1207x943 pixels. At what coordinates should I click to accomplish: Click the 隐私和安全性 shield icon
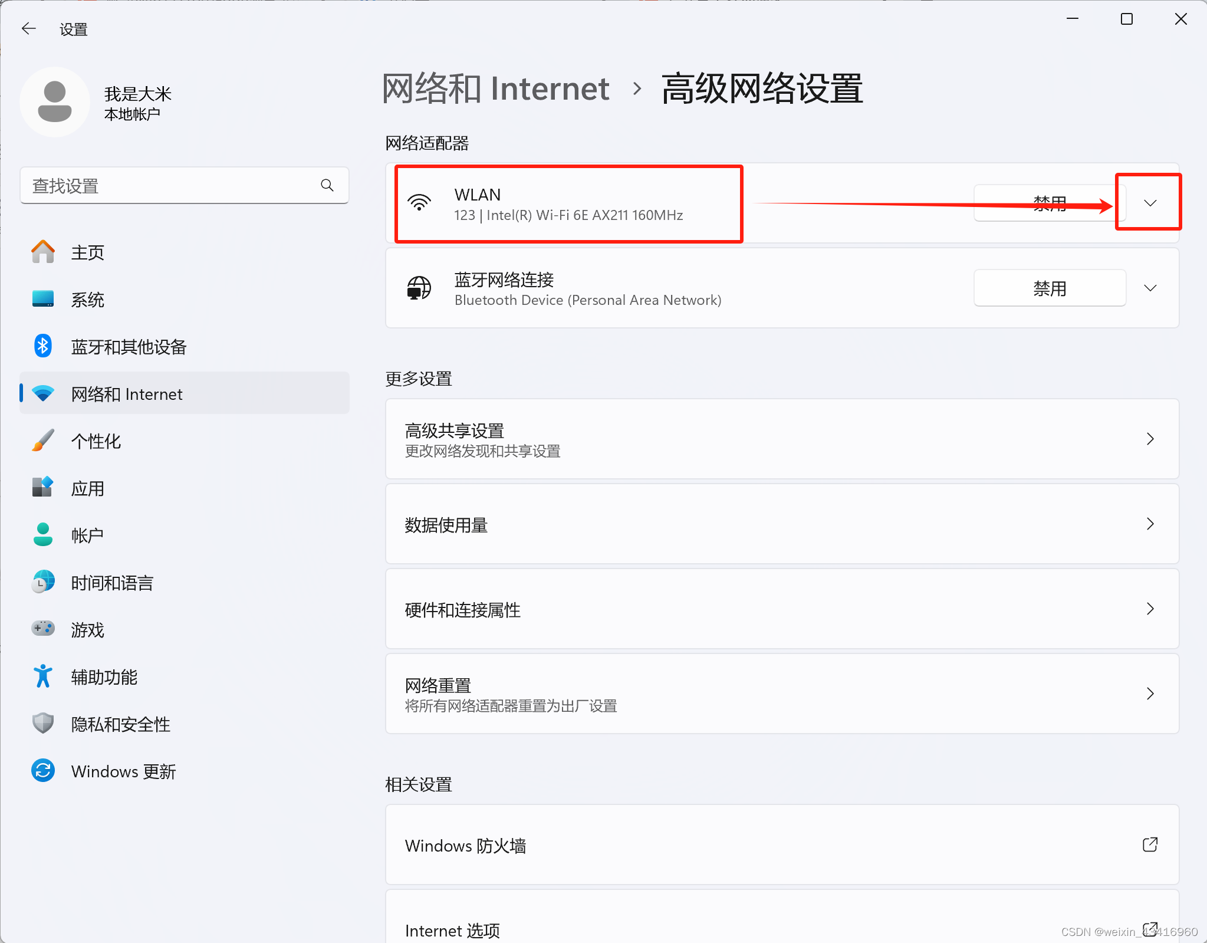[x=43, y=724]
